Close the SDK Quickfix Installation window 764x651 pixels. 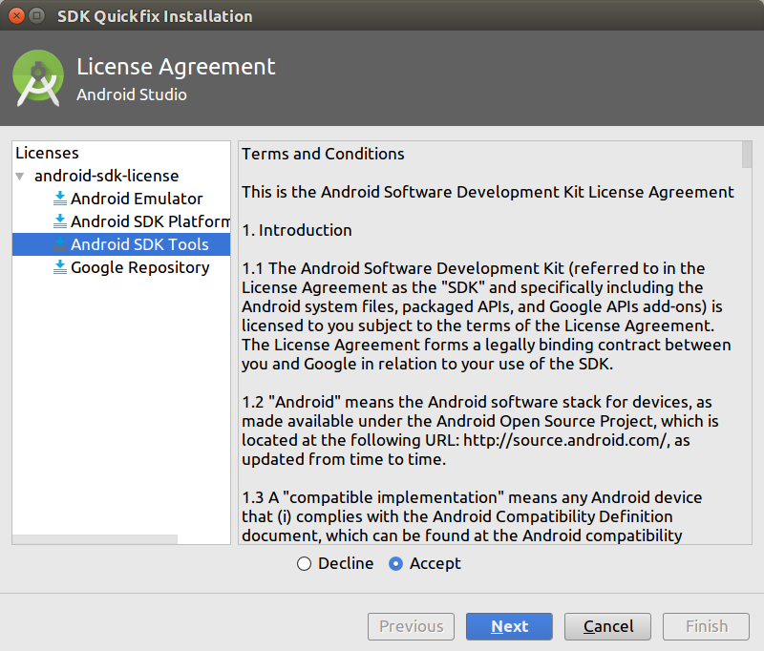(x=16, y=16)
